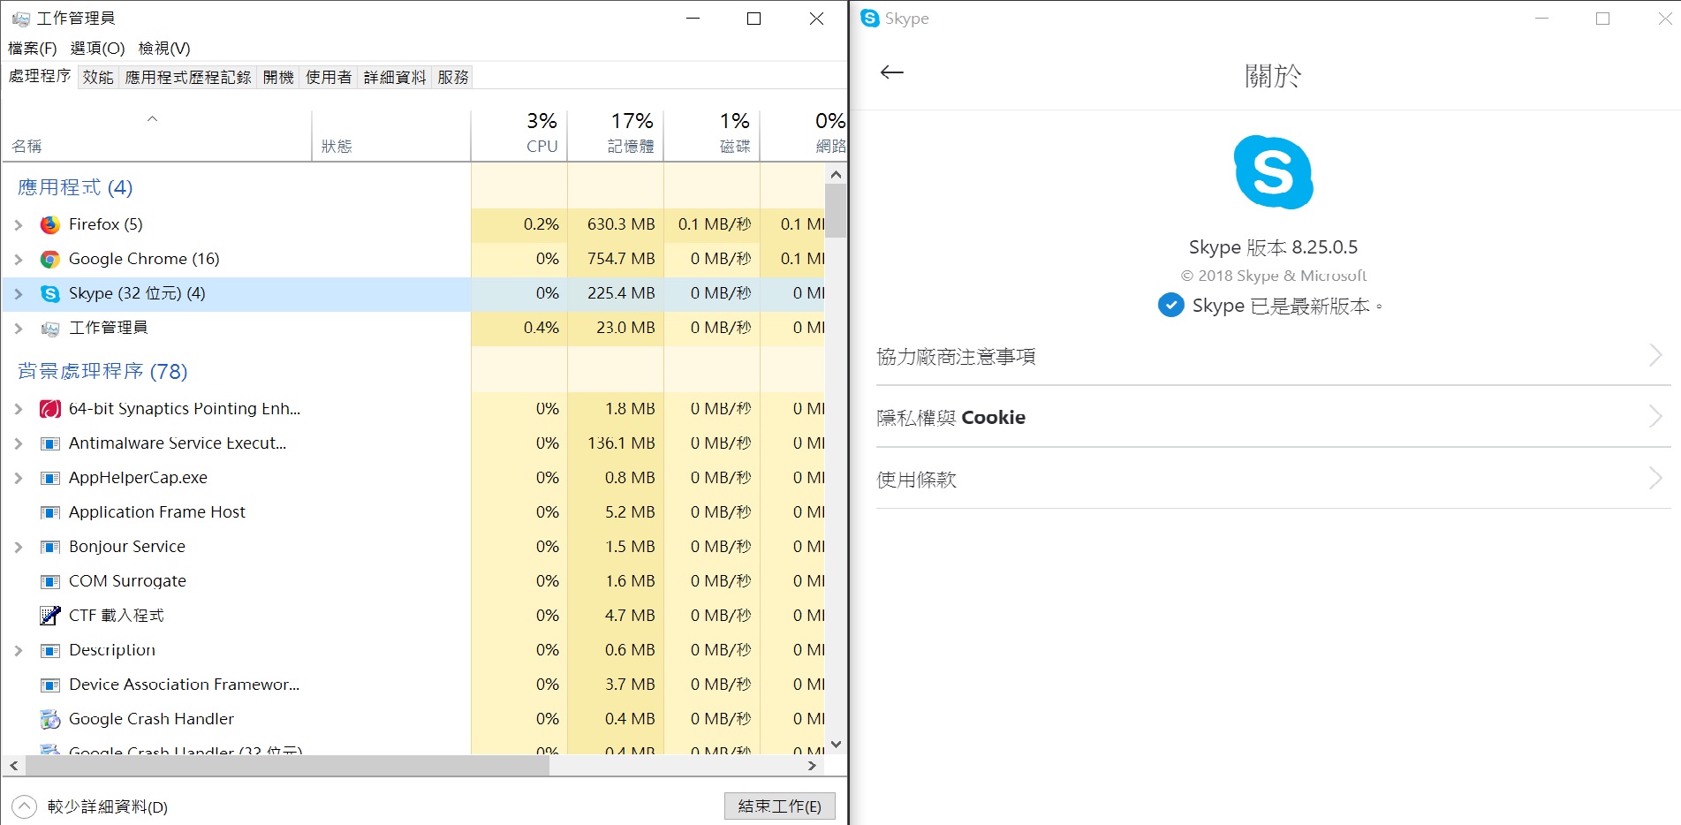This screenshot has height=825, width=1681.
Task: Click Skype 版本 8.25.0.5 text
Action: (1273, 247)
